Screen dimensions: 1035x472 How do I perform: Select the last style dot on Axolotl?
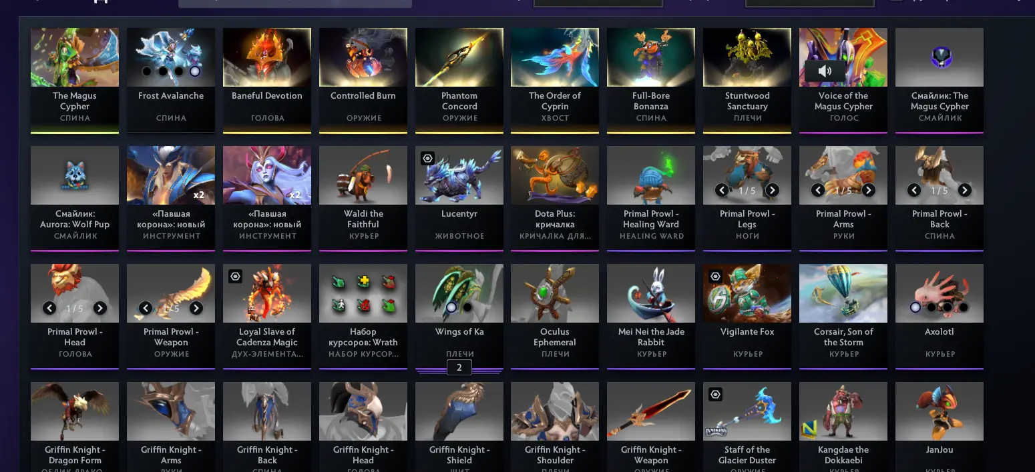964,307
